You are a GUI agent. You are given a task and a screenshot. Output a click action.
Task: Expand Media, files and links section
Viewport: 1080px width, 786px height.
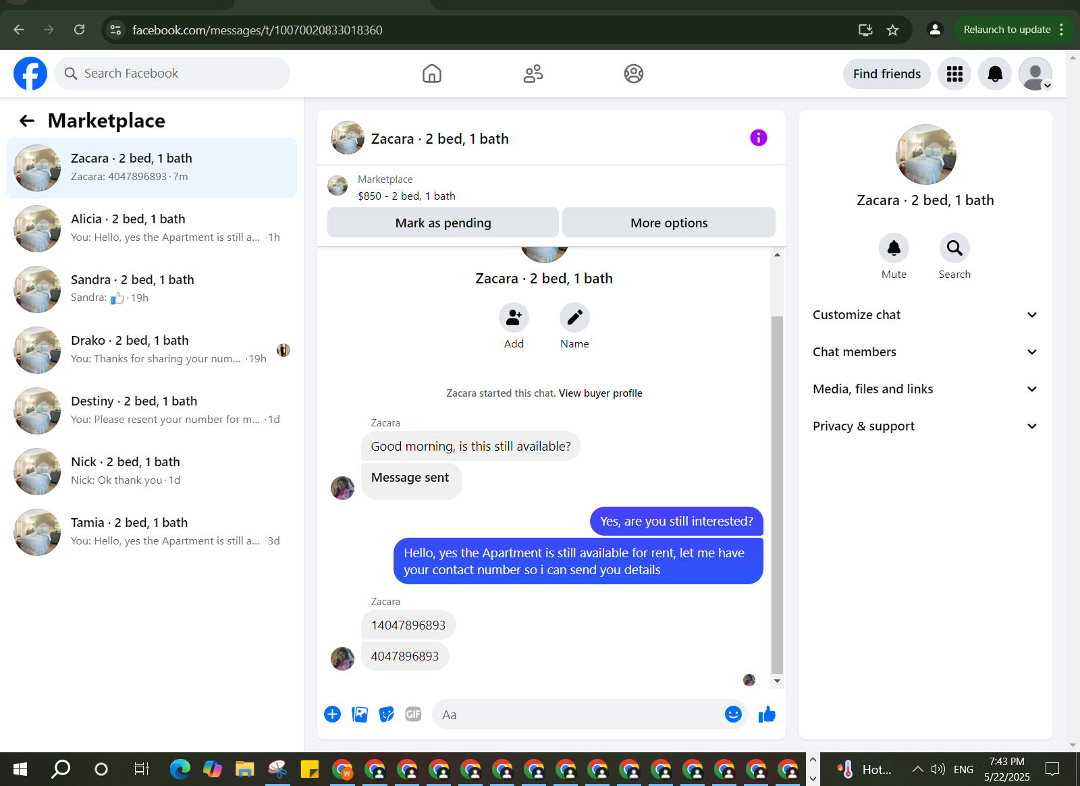click(x=925, y=389)
